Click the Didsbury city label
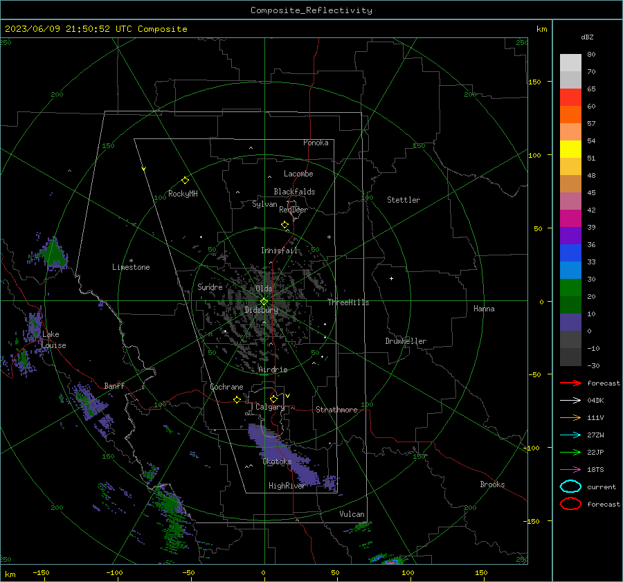Image resolution: width=623 pixels, height=582 pixels. pos(261,310)
